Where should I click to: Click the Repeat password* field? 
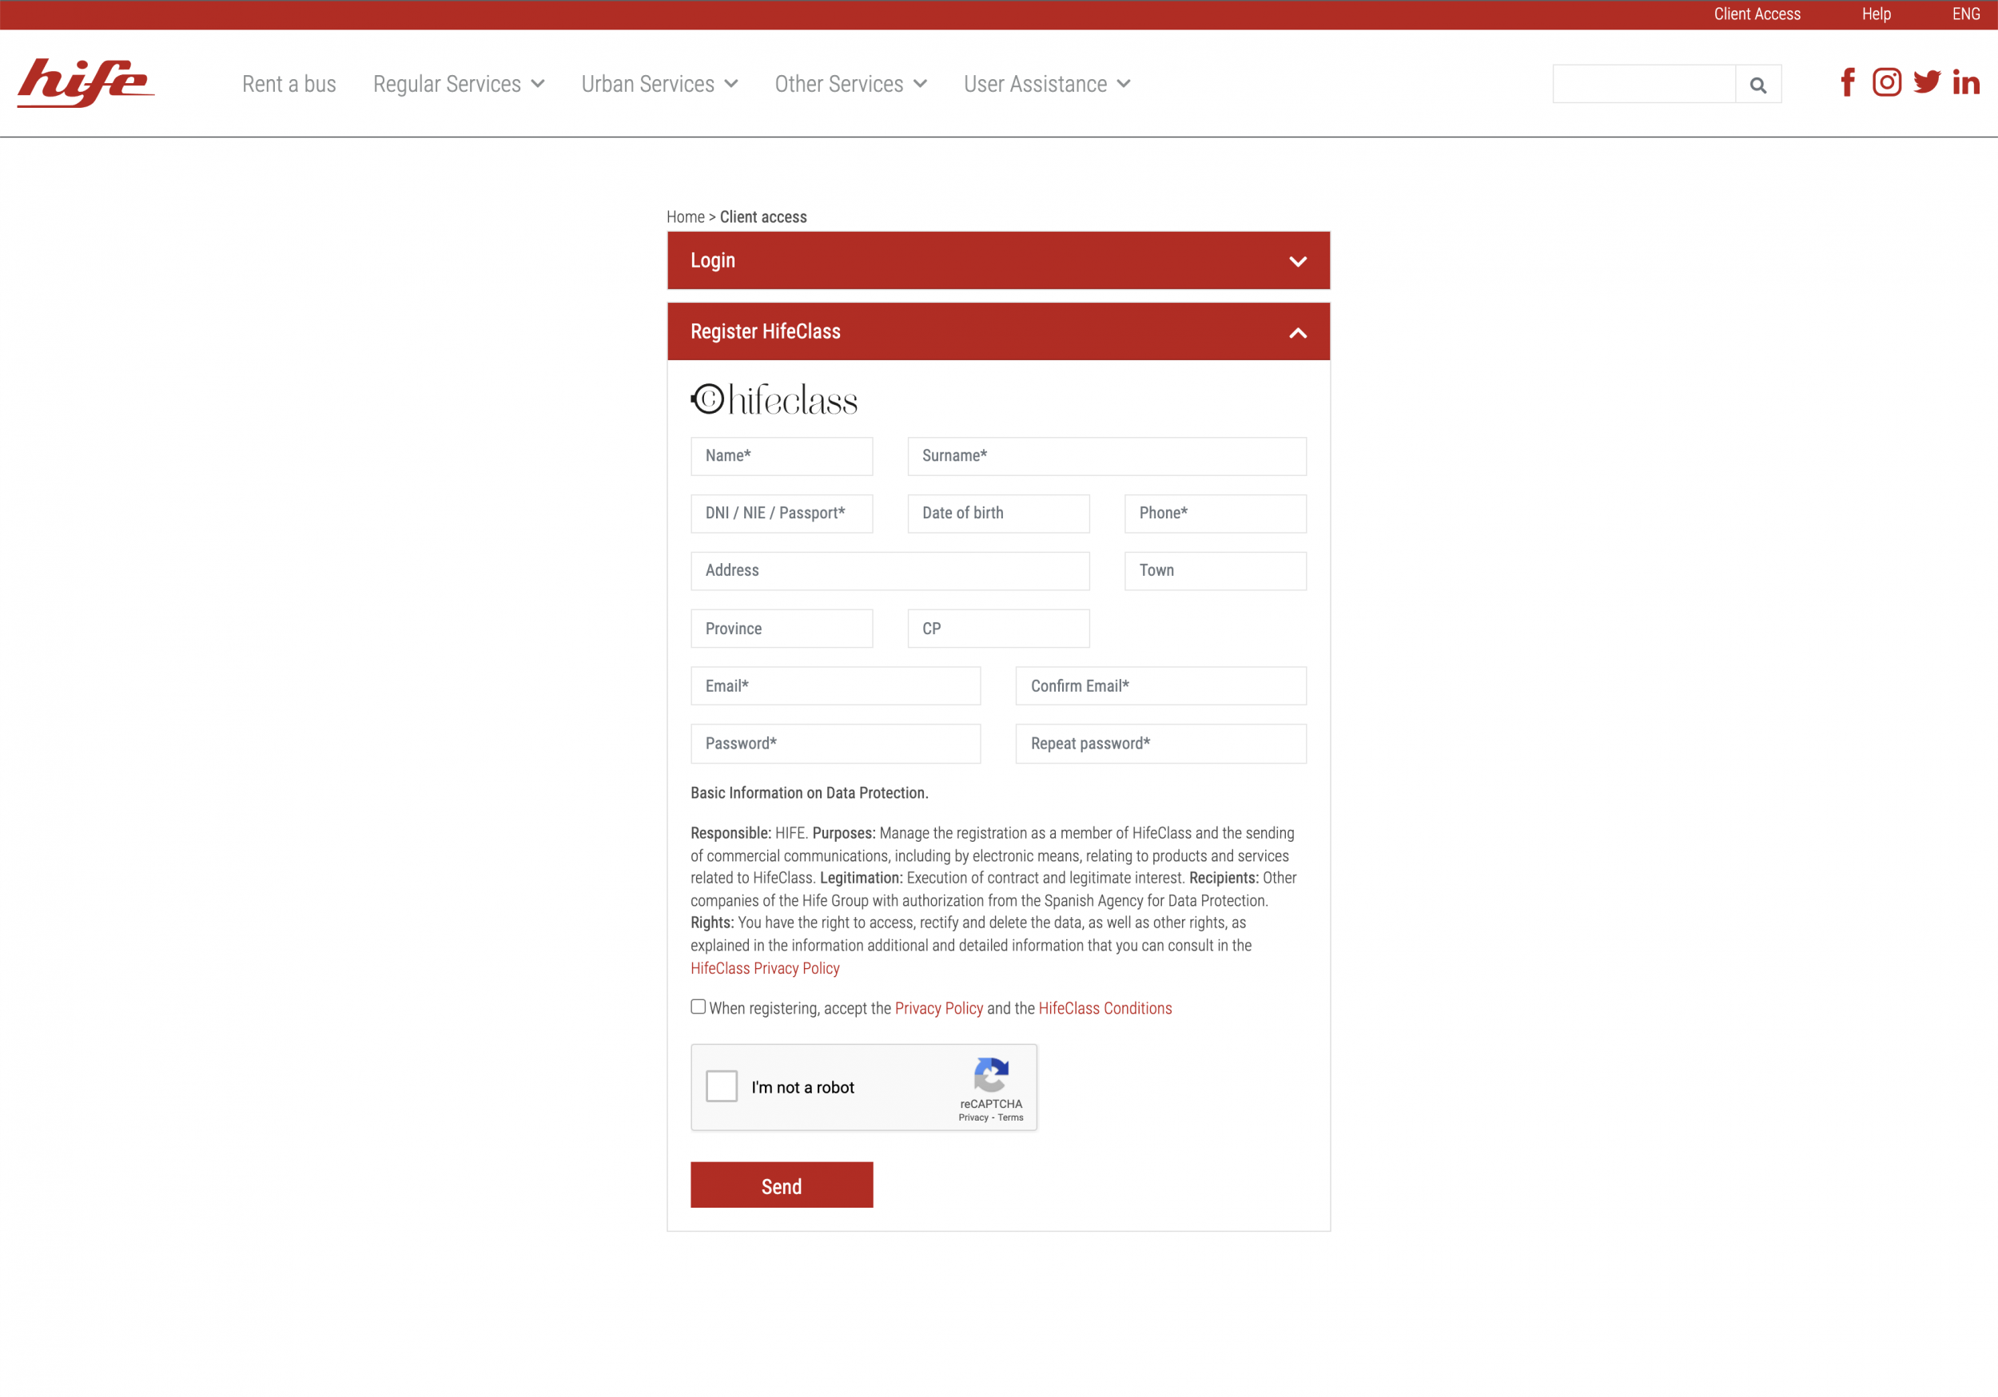pyautogui.click(x=1161, y=744)
